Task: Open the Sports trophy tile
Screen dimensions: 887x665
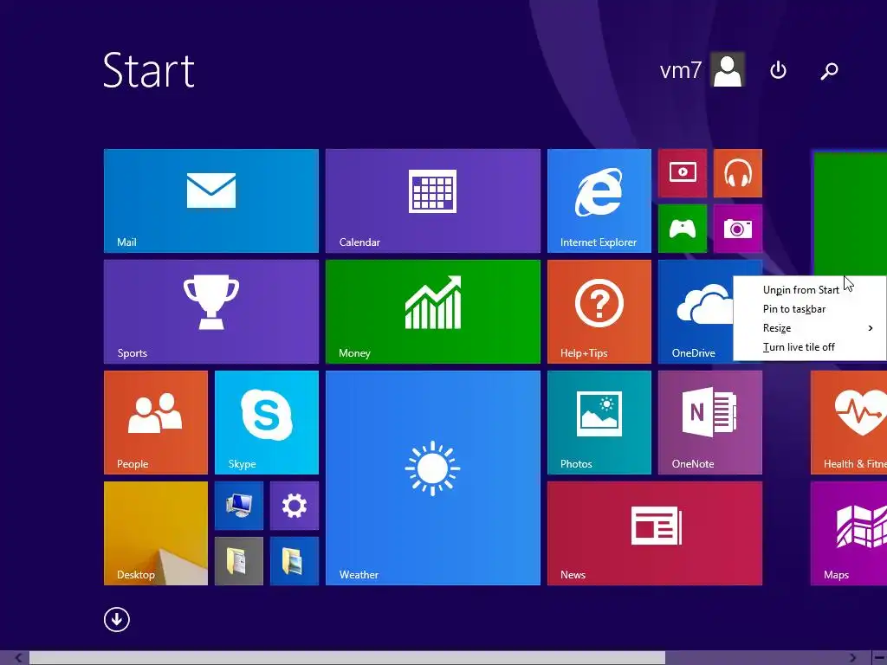Action: [211, 312]
